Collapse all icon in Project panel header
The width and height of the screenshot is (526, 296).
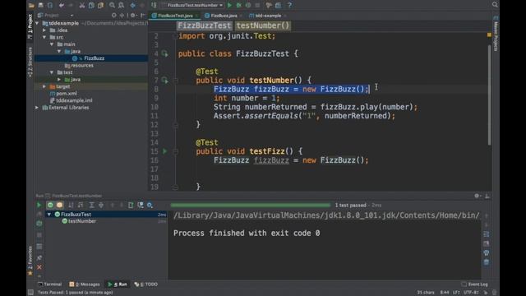122,16
